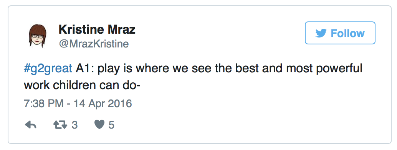The height and width of the screenshot is (150, 397).
Task: Open the @MrazKristine handle
Action: pos(94,44)
